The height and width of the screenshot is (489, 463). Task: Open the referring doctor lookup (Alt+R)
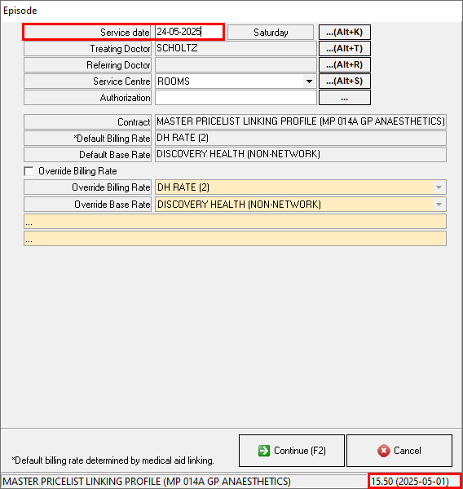coord(345,65)
